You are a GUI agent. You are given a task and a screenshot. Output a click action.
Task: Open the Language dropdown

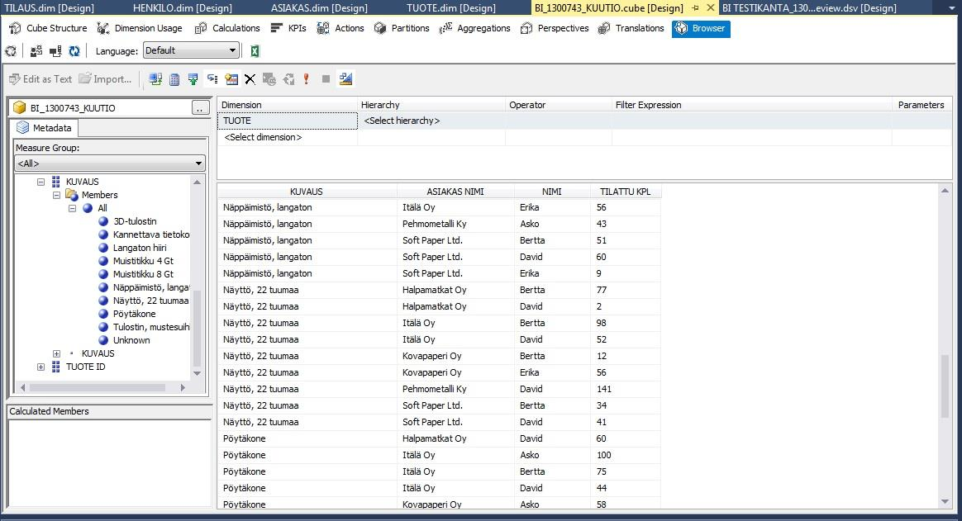[x=191, y=50]
